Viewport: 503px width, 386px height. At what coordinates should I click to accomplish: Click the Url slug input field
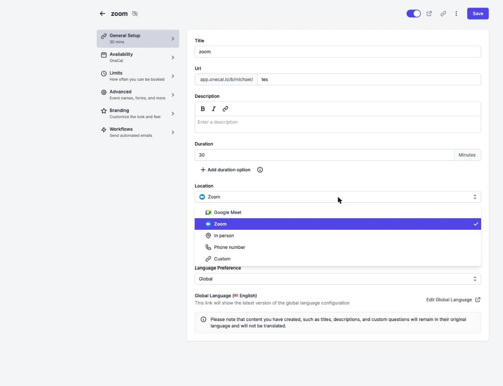(x=369, y=80)
